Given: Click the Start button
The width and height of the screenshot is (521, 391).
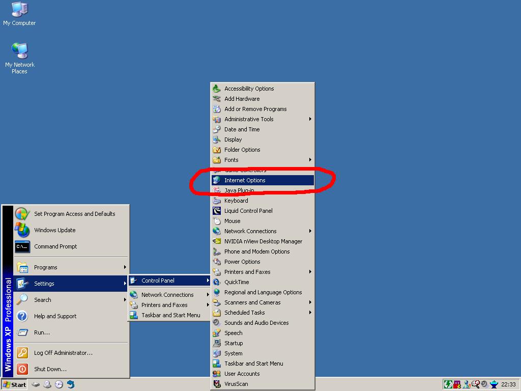Looking at the screenshot, I should point(14,385).
